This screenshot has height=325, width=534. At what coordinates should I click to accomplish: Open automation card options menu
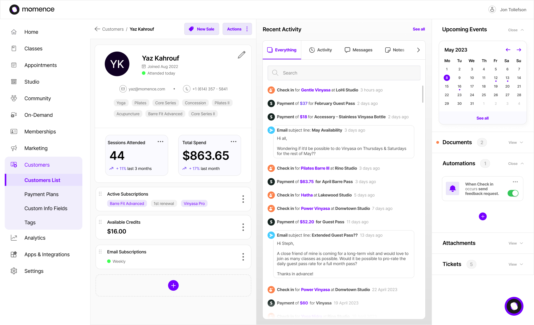point(515,182)
